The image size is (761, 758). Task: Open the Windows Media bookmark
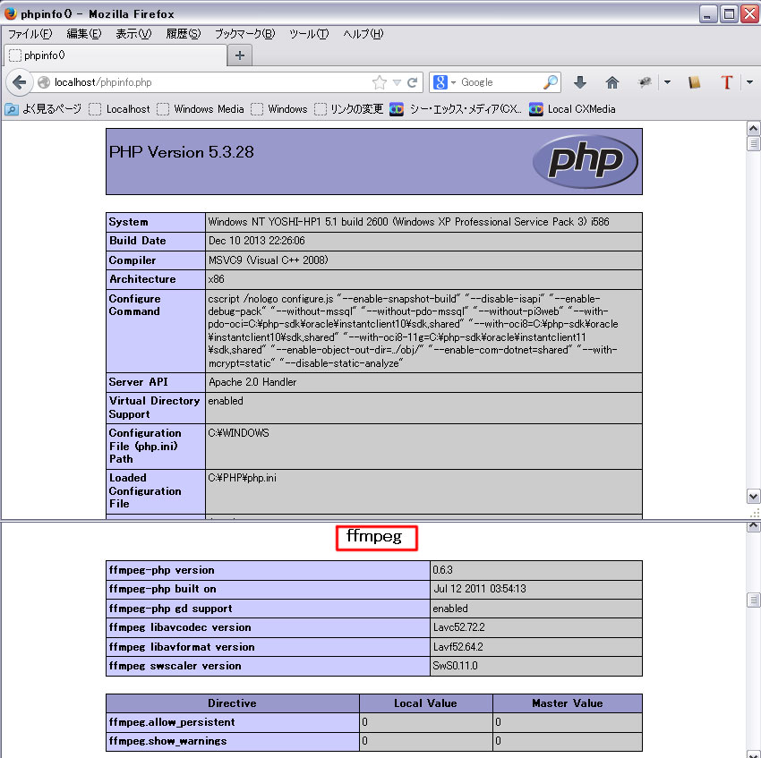(201, 108)
